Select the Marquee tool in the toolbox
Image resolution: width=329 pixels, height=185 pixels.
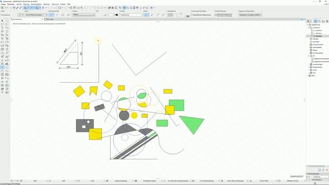(x=7, y=21)
